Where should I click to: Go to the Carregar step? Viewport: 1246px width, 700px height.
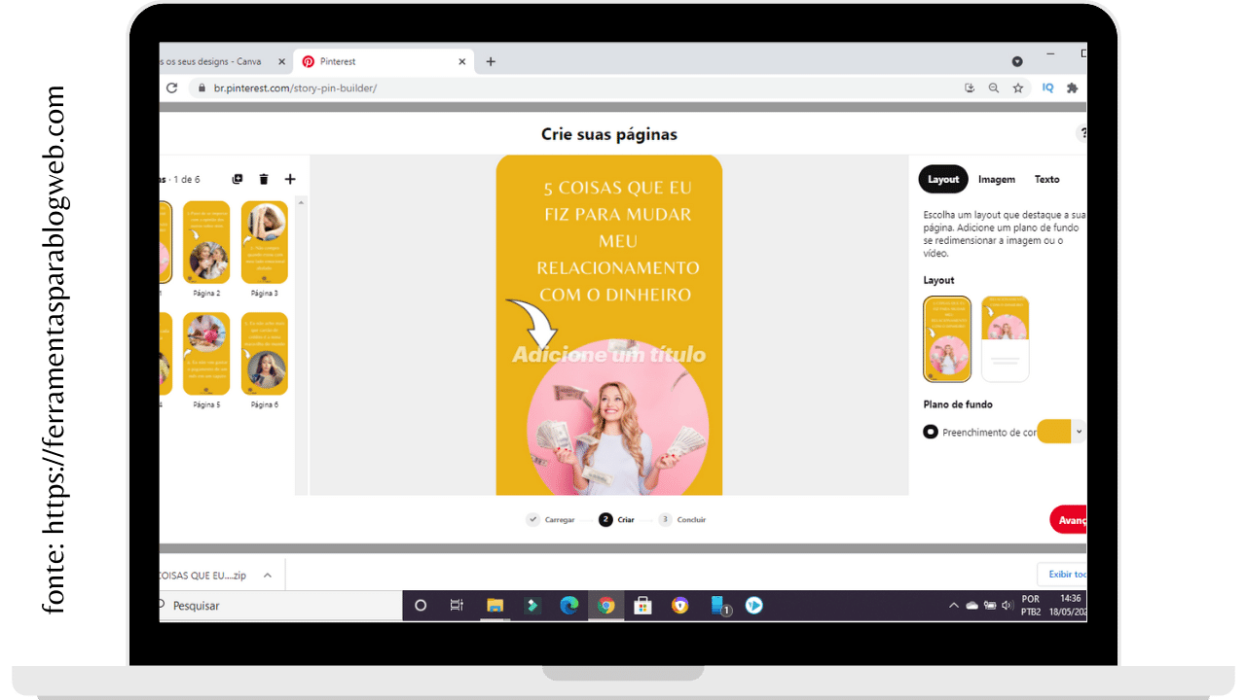[x=551, y=520]
